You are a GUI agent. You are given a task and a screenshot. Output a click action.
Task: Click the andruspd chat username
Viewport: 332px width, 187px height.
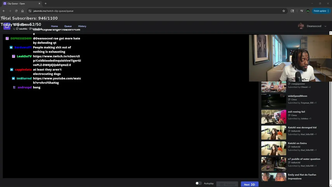pos(24,88)
